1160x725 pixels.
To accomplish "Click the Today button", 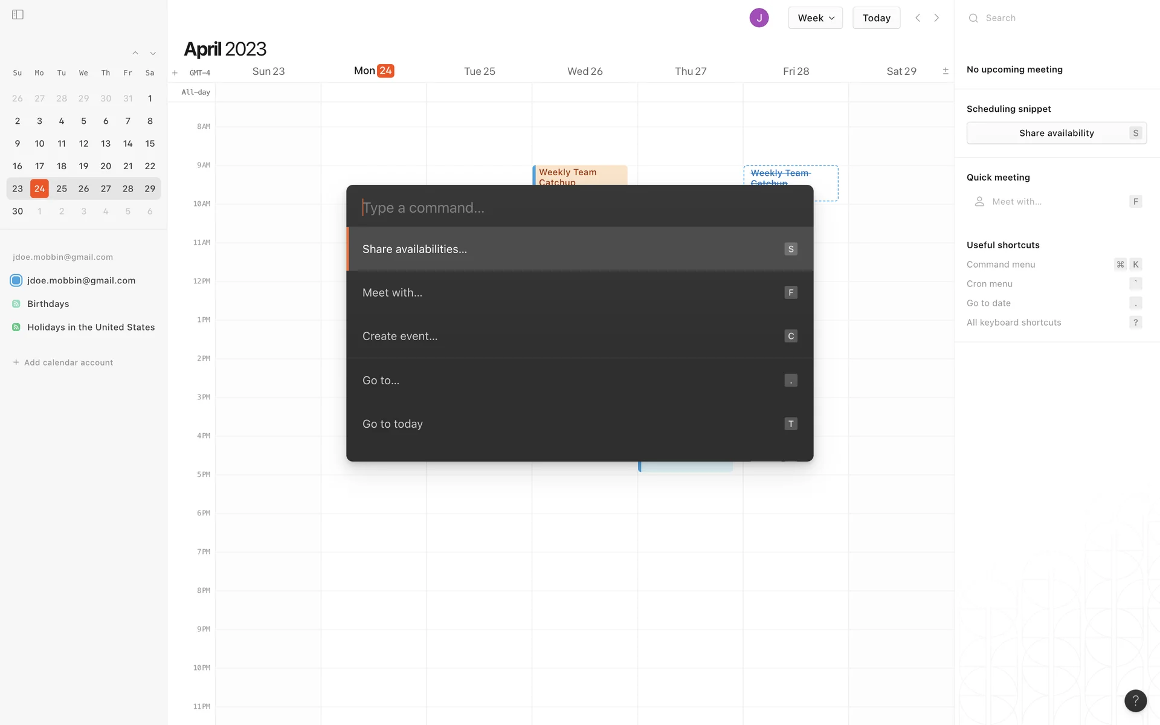I will [x=876, y=18].
